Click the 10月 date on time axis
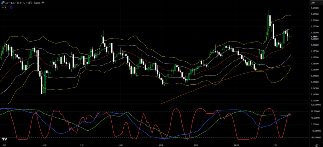The width and height of the screenshot is (323, 147). pyautogui.click(x=120, y=145)
